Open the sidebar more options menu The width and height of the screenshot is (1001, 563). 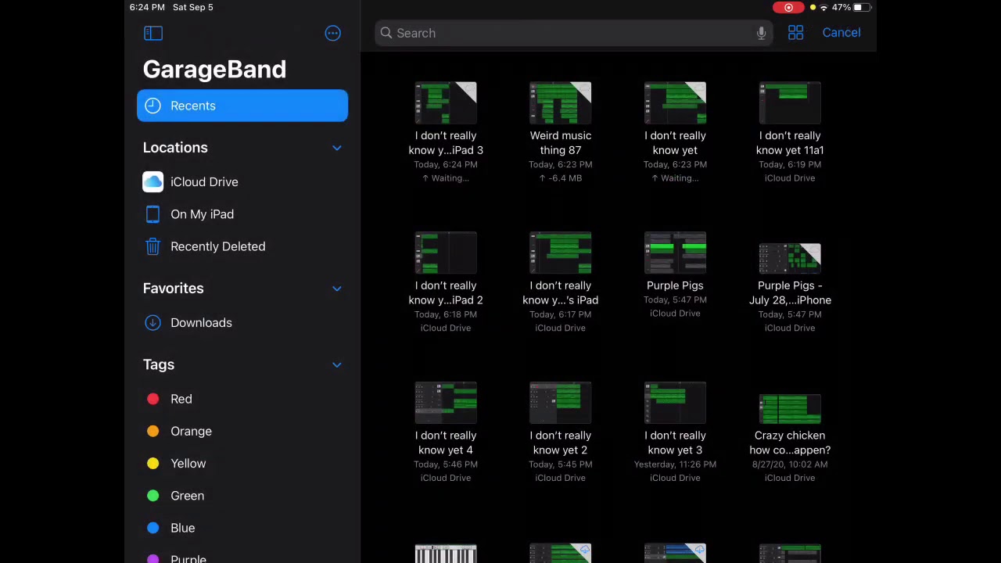333,33
